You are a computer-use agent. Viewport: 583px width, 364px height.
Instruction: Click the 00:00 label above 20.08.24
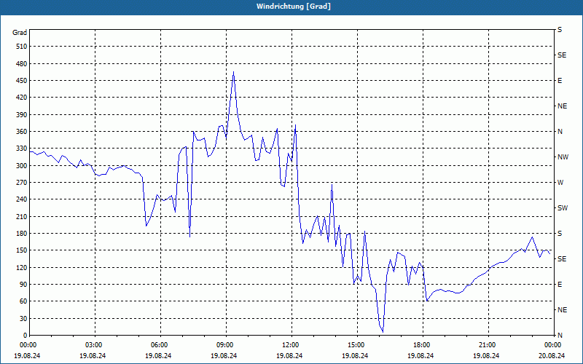552,344
